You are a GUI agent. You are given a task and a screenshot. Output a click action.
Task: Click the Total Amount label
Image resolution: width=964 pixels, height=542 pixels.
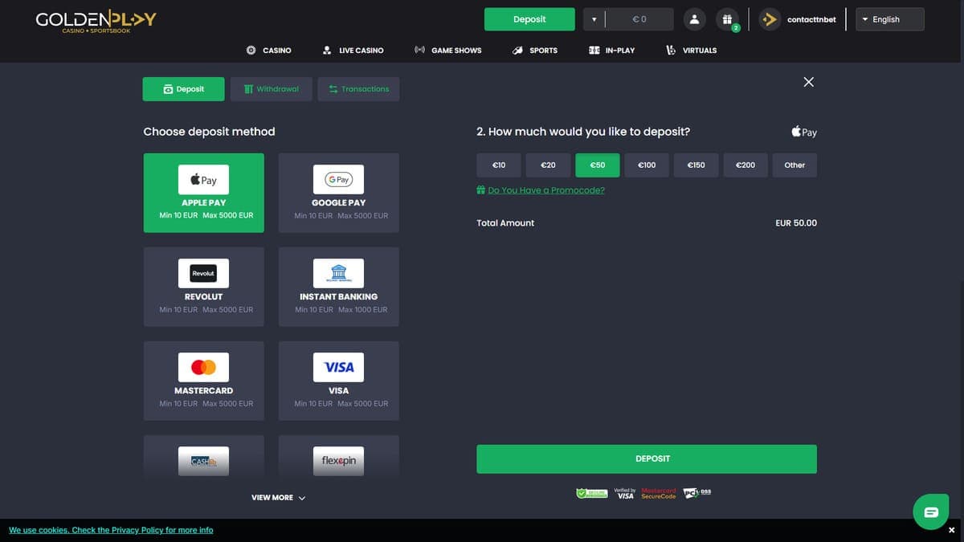[505, 223]
